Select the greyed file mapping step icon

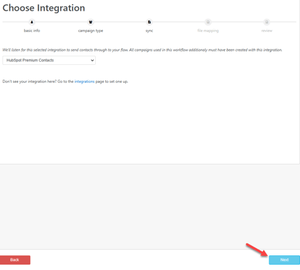(208, 22)
